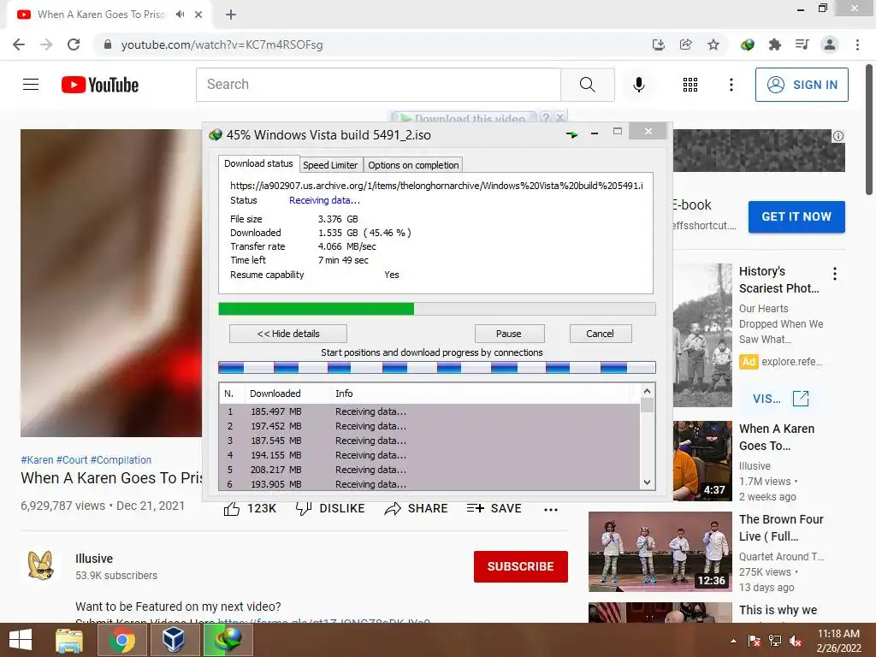
Task: Click the ad info icon on the banner
Action: 838,136
